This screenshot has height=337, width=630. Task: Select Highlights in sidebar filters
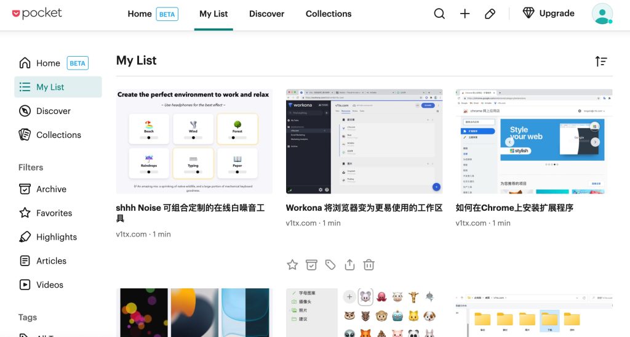tap(57, 237)
